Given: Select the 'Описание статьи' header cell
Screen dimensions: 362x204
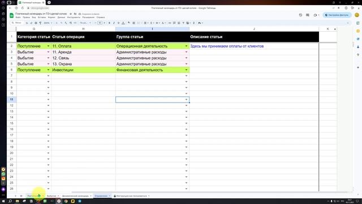Looking at the screenshot, I should click(x=254, y=37).
